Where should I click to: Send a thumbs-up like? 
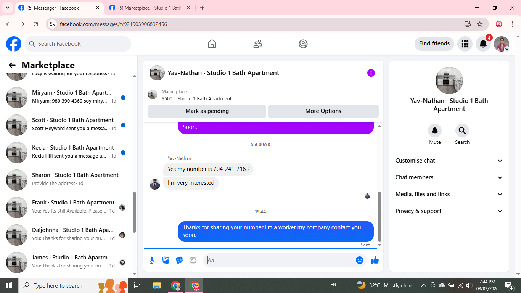tap(375, 260)
